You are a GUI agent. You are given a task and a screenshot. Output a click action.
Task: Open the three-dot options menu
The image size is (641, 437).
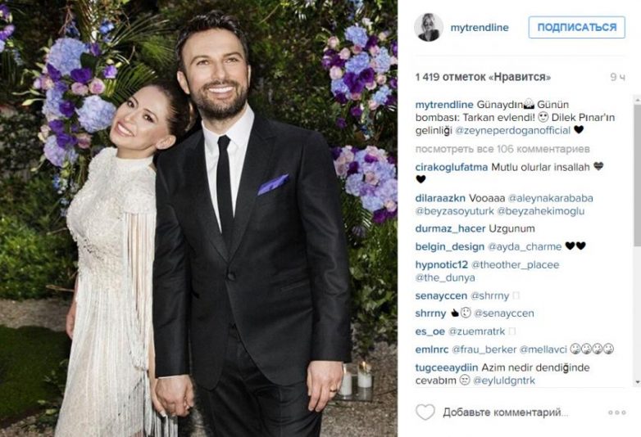617,412
